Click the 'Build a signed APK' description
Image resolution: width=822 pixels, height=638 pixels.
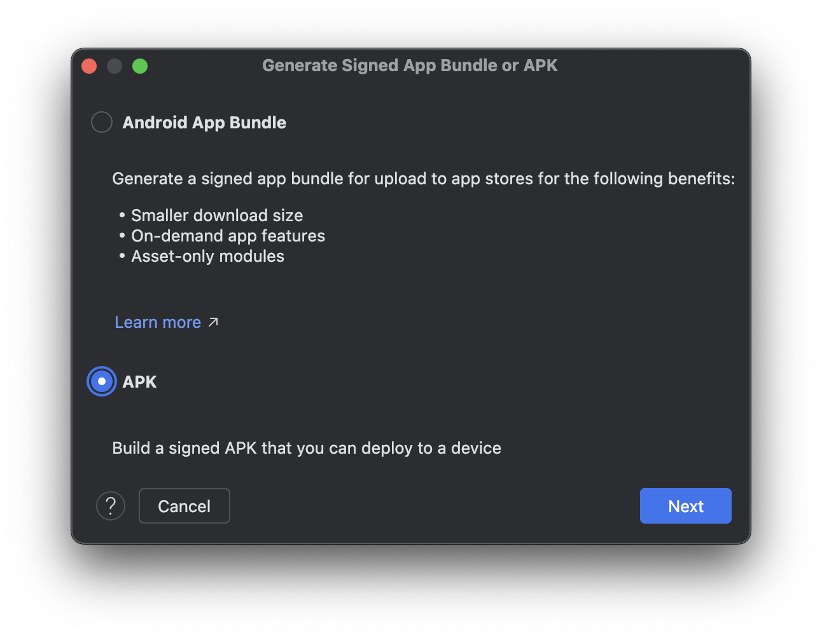pos(307,448)
